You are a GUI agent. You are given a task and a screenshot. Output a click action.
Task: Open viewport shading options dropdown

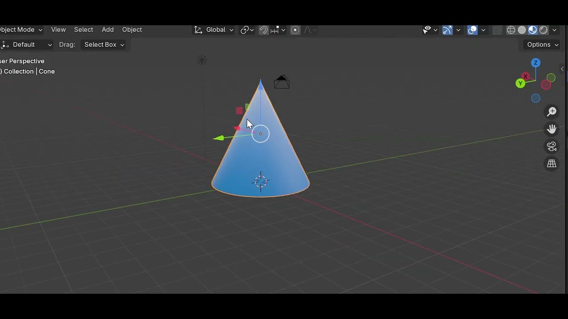(554, 30)
